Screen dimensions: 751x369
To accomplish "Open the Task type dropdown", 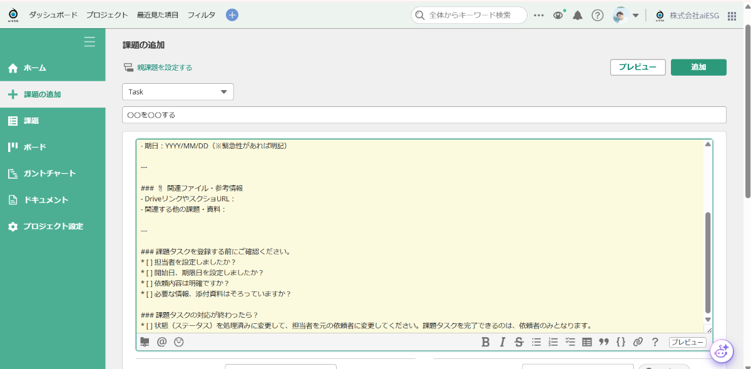I will (178, 91).
